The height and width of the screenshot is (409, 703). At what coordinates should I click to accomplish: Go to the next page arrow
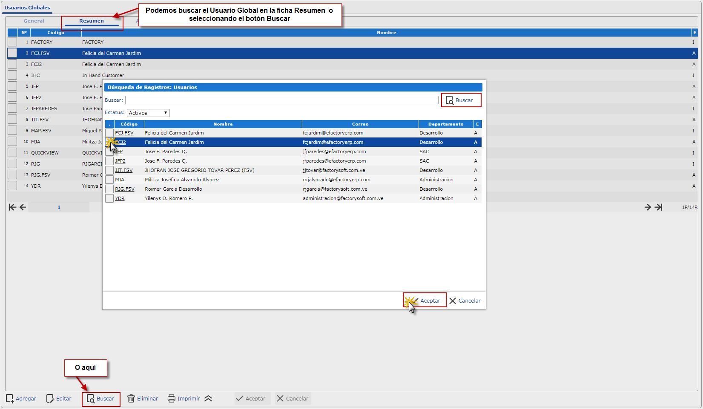[648, 207]
